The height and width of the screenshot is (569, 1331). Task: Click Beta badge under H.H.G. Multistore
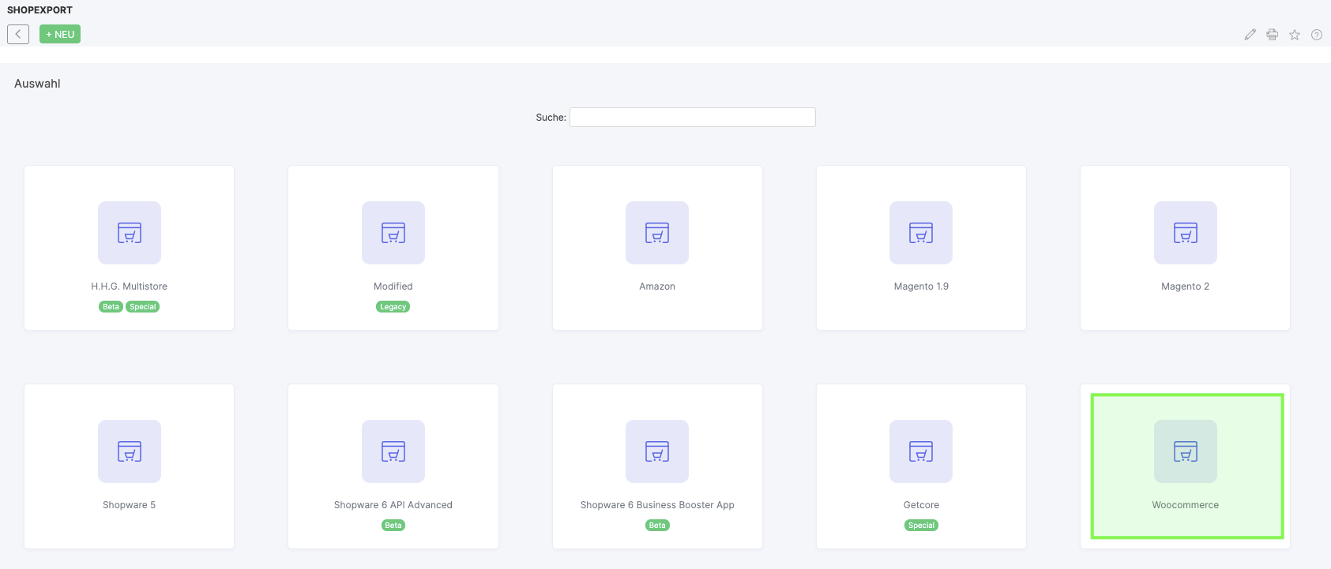pos(111,307)
